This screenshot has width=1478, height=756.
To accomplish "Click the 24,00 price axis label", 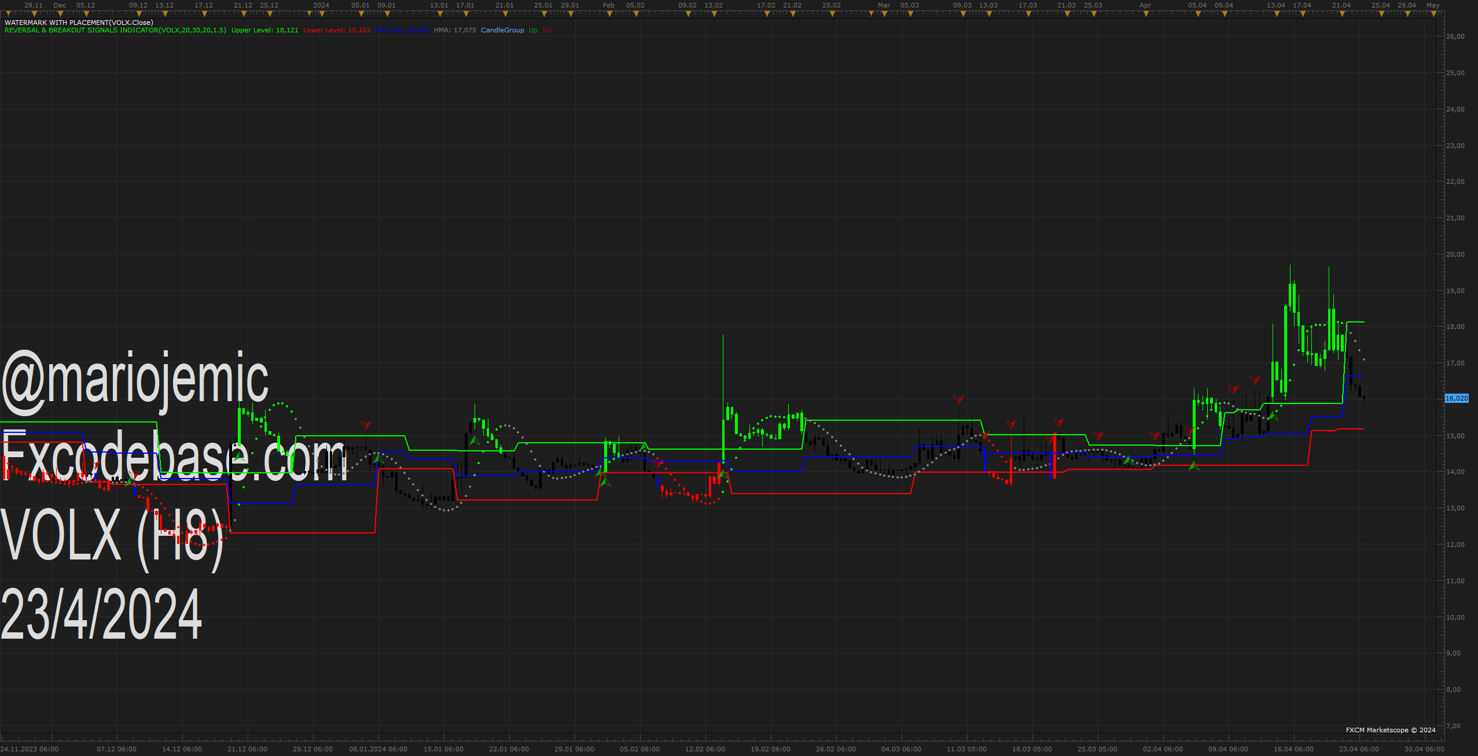I will [x=1455, y=109].
